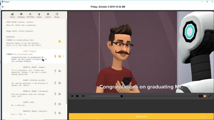Click yellow camera icon of Congratulations dialogue
This screenshot has height=120, width=214.
pyautogui.click(x=60, y=56)
